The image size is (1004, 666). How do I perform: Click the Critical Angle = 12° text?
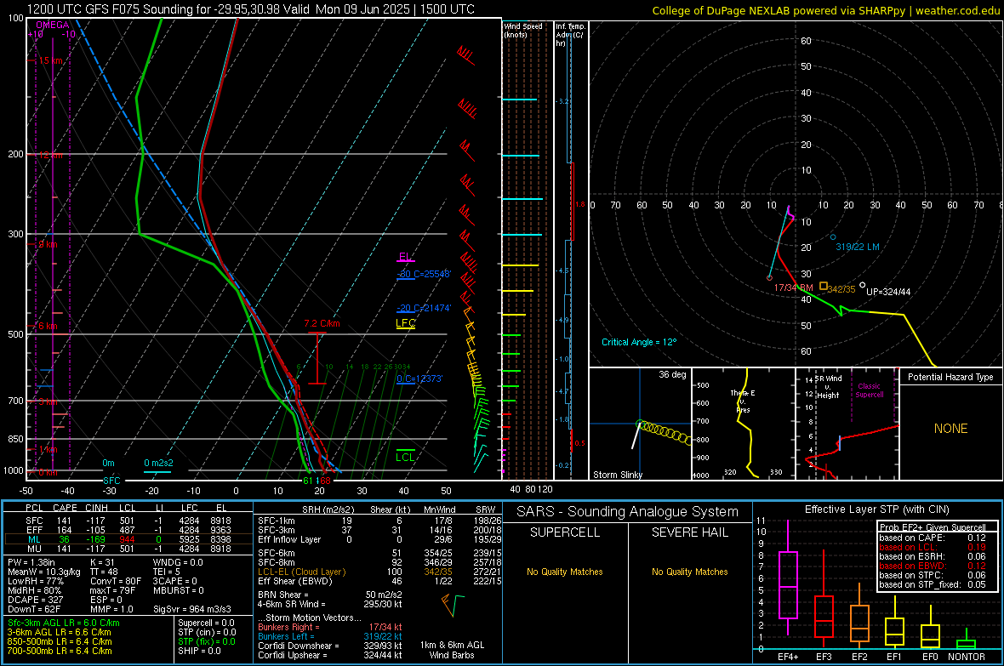tap(639, 342)
